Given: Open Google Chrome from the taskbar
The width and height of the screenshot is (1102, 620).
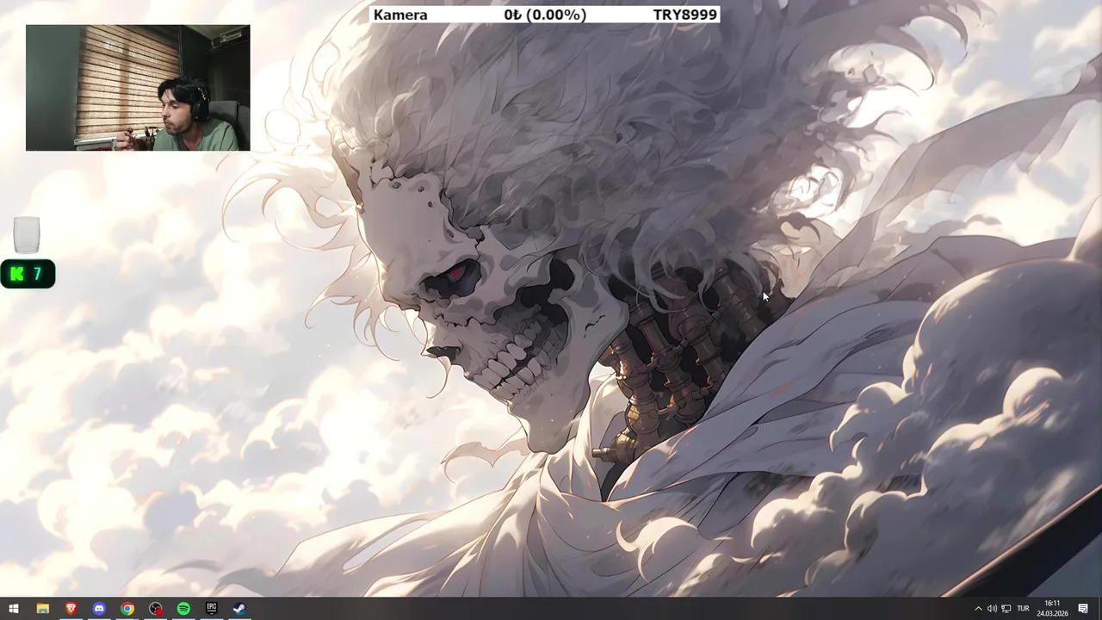Looking at the screenshot, I should [127, 609].
